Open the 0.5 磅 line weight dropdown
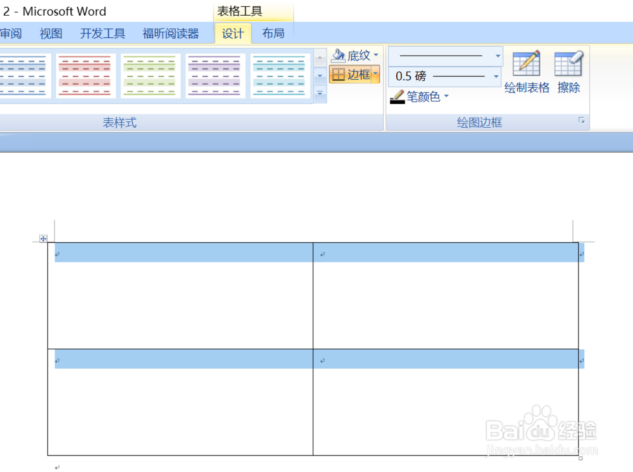 point(498,77)
